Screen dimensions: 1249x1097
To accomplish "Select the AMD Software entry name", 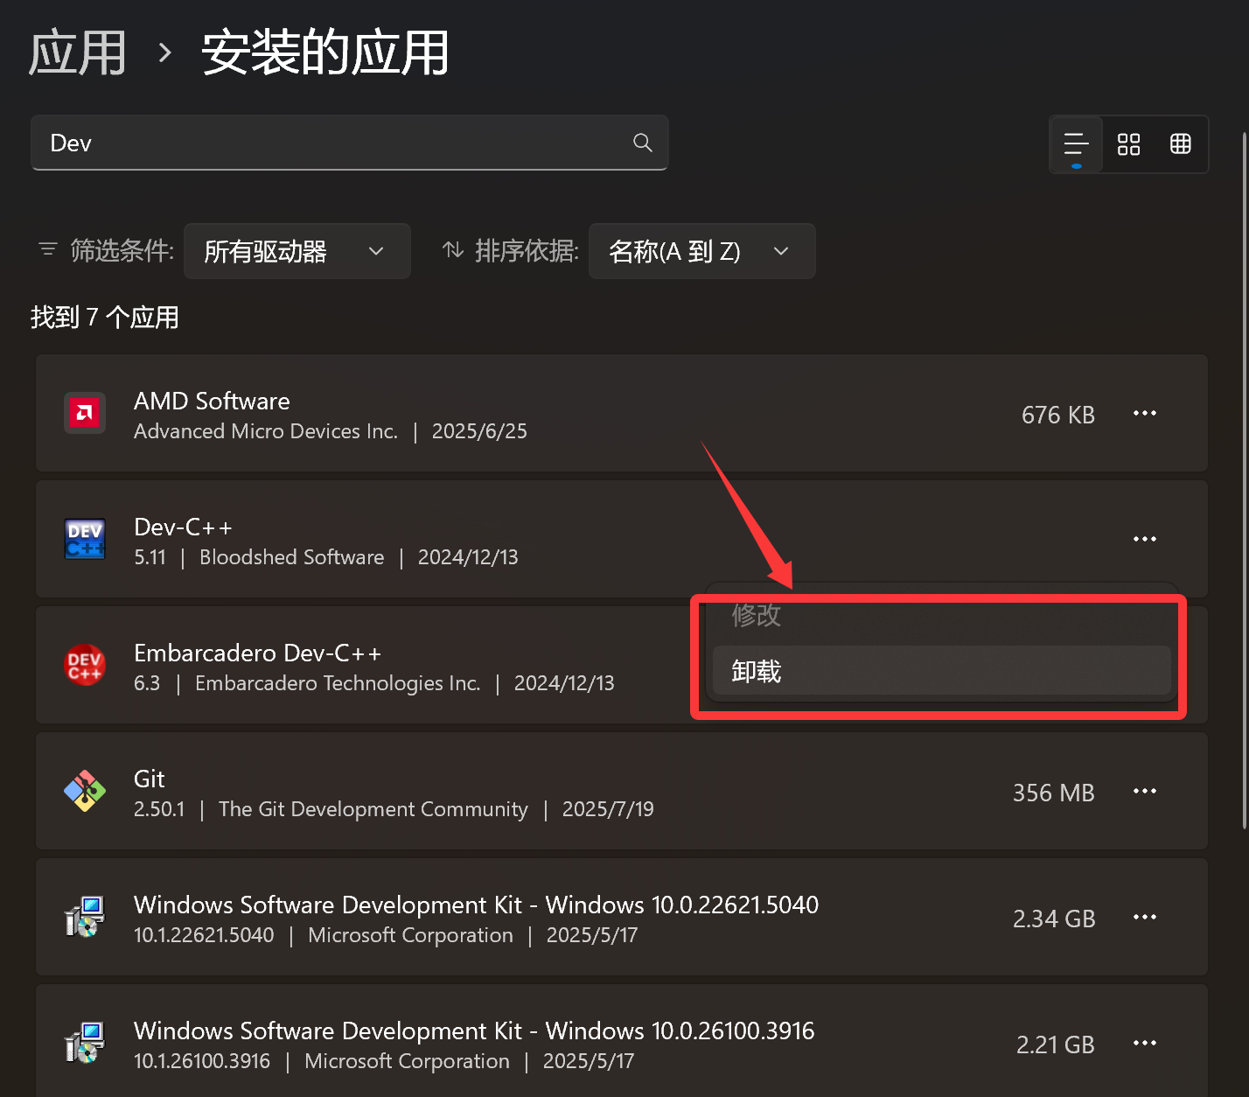I will coord(212,401).
